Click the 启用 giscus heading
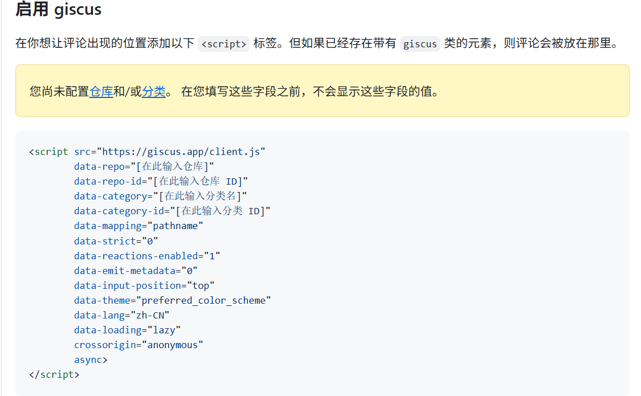 click(58, 10)
